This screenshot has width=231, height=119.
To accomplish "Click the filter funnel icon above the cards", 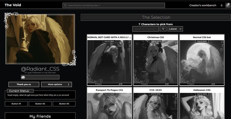I will coord(163,29).
